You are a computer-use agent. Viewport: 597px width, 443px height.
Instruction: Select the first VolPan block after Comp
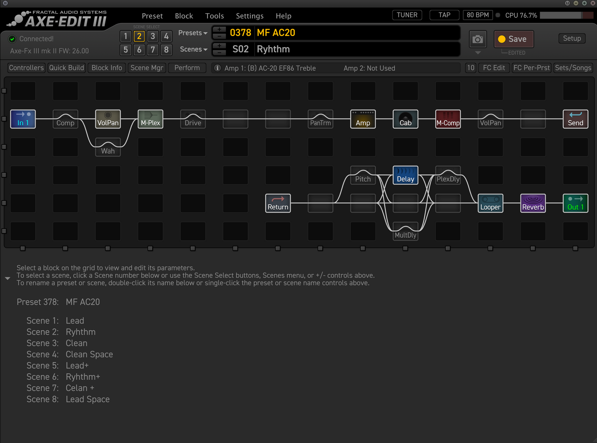click(x=108, y=119)
